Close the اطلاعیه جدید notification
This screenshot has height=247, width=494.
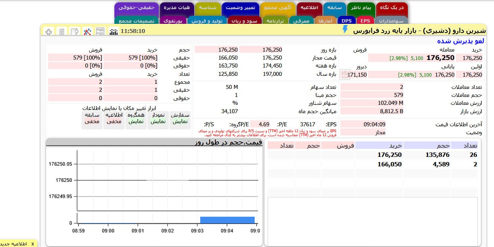click(x=33, y=243)
